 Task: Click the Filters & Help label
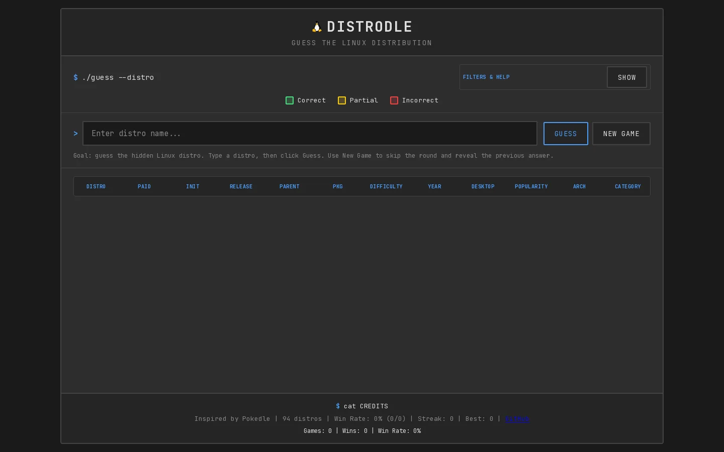pyautogui.click(x=486, y=77)
